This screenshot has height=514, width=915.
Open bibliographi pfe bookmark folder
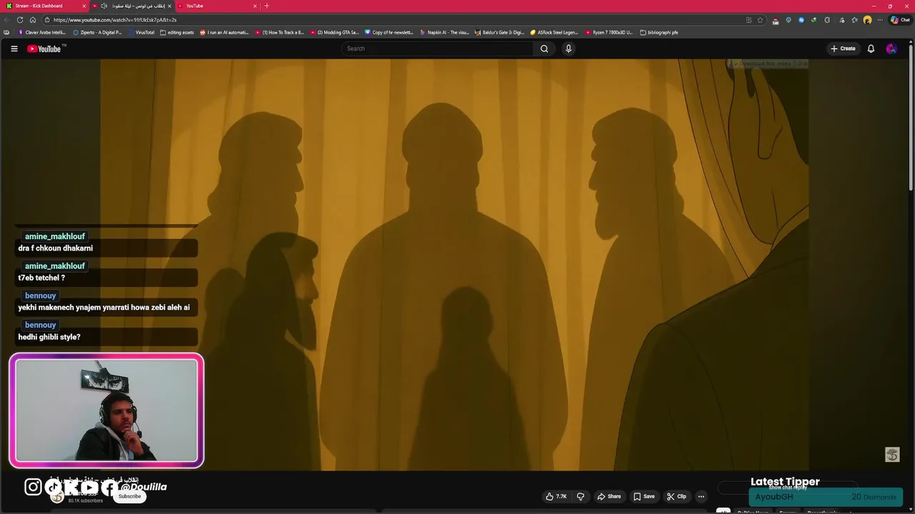[659, 32]
